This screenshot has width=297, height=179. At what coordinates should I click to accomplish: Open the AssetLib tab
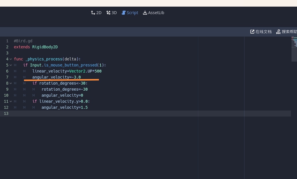click(x=153, y=13)
